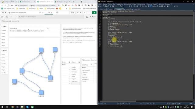Select Leads in the tables filter pane
This screenshot has width=195, height=109.
[x=4, y=40]
